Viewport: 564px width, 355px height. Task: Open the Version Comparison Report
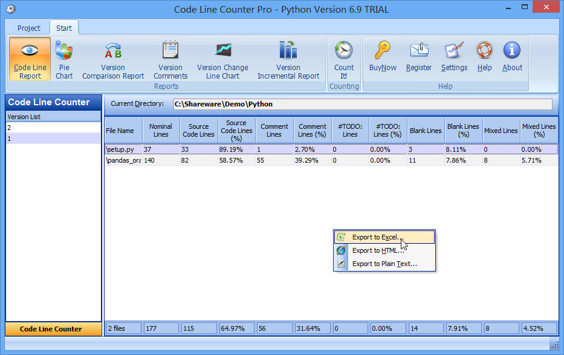tap(113, 59)
